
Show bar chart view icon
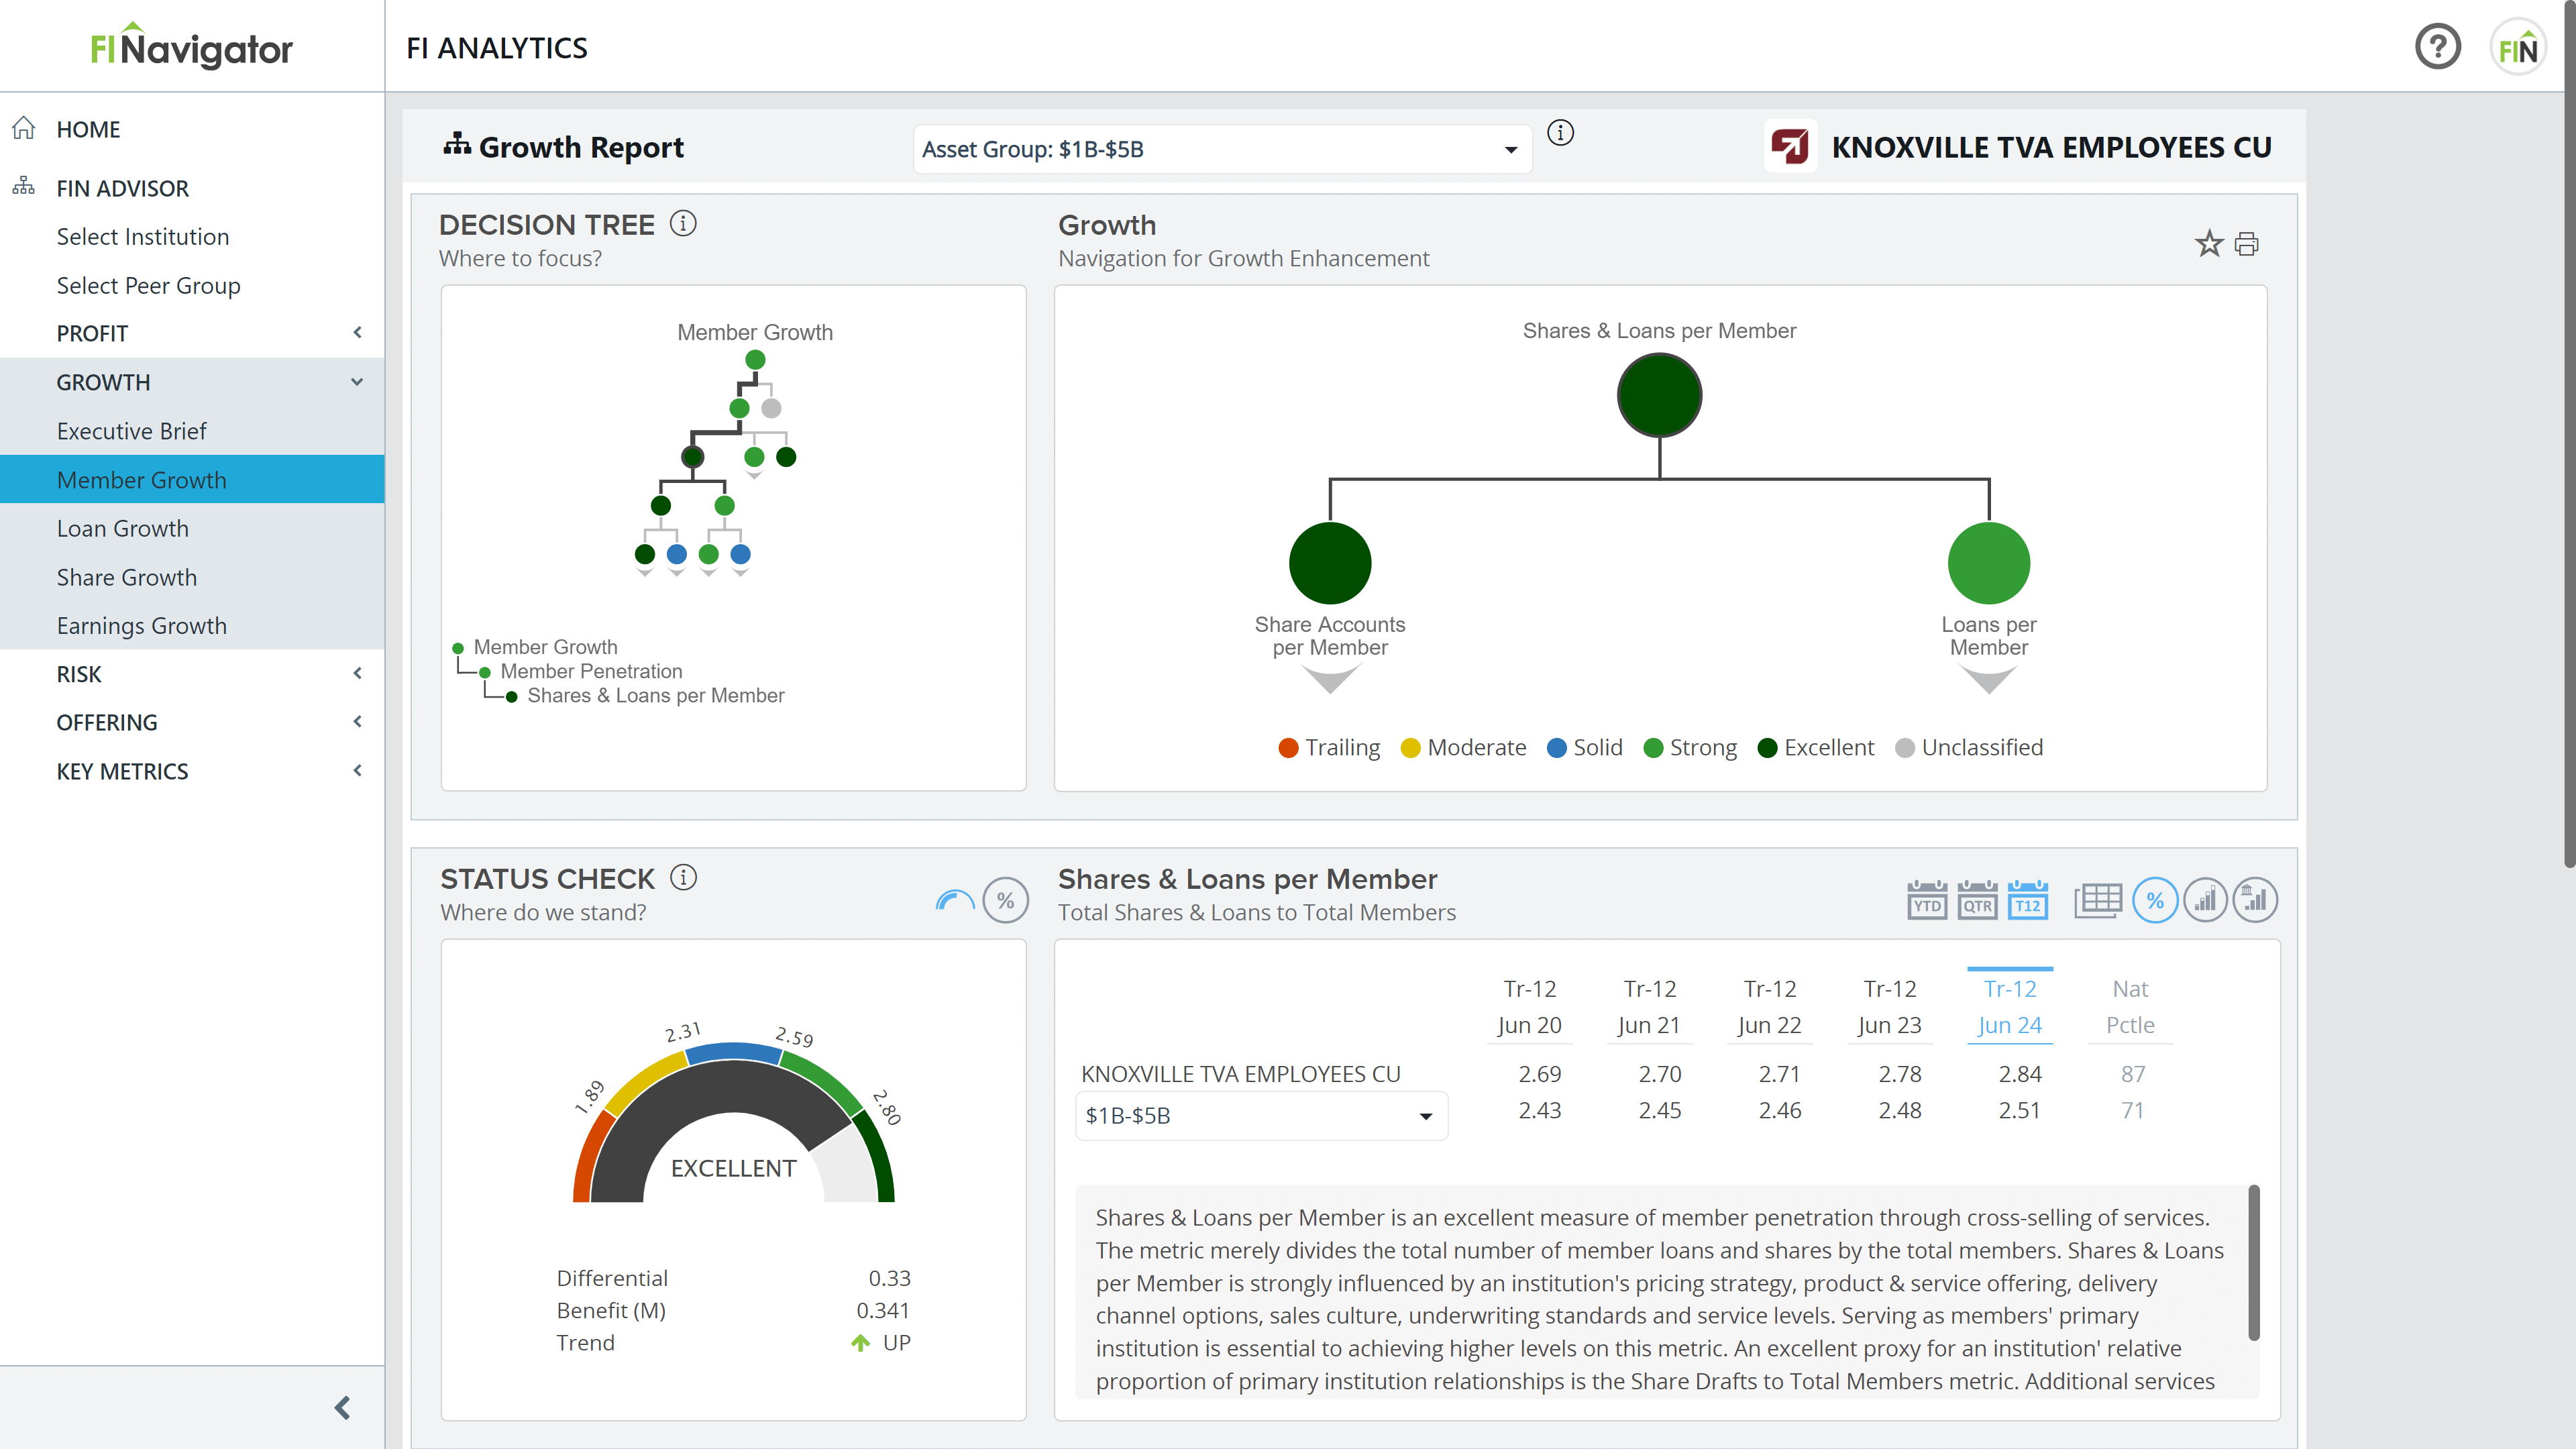[2205, 900]
